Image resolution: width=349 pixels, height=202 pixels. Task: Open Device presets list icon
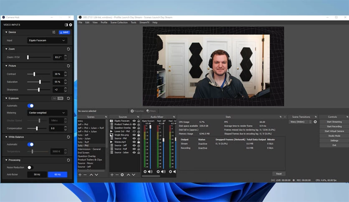point(53,32)
